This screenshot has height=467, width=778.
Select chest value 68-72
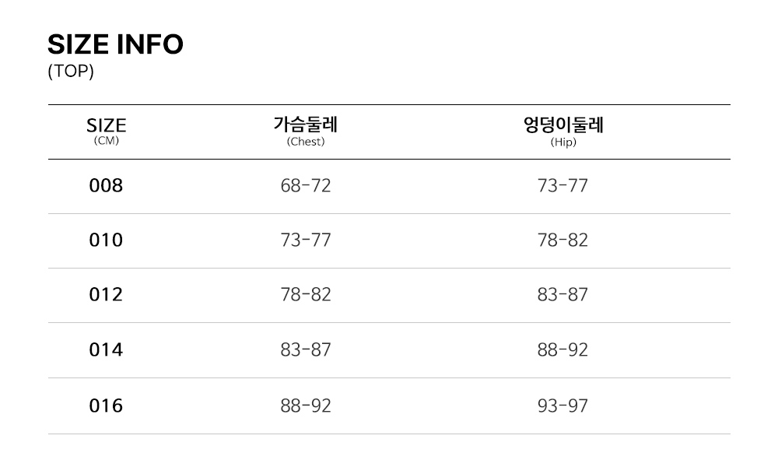[306, 186]
